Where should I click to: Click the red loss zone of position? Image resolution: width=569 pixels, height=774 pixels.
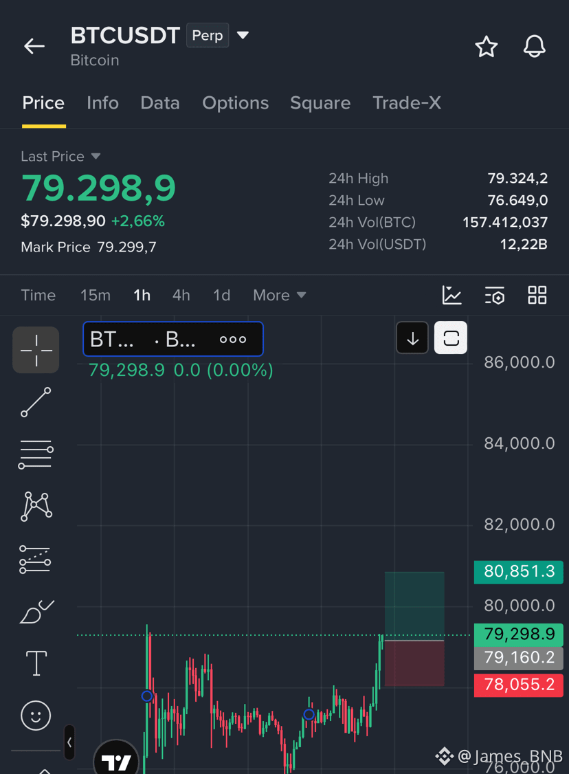click(414, 663)
